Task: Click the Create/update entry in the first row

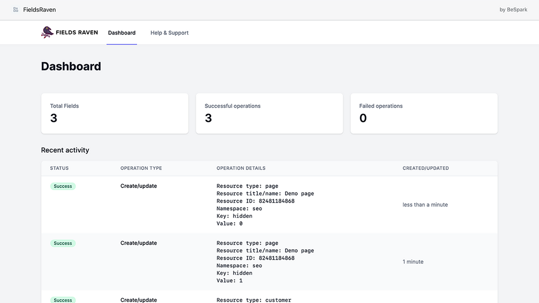Action: (139, 186)
